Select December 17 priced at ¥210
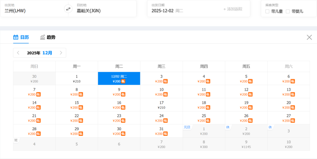317x159 pixels. [x=161, y=105]
